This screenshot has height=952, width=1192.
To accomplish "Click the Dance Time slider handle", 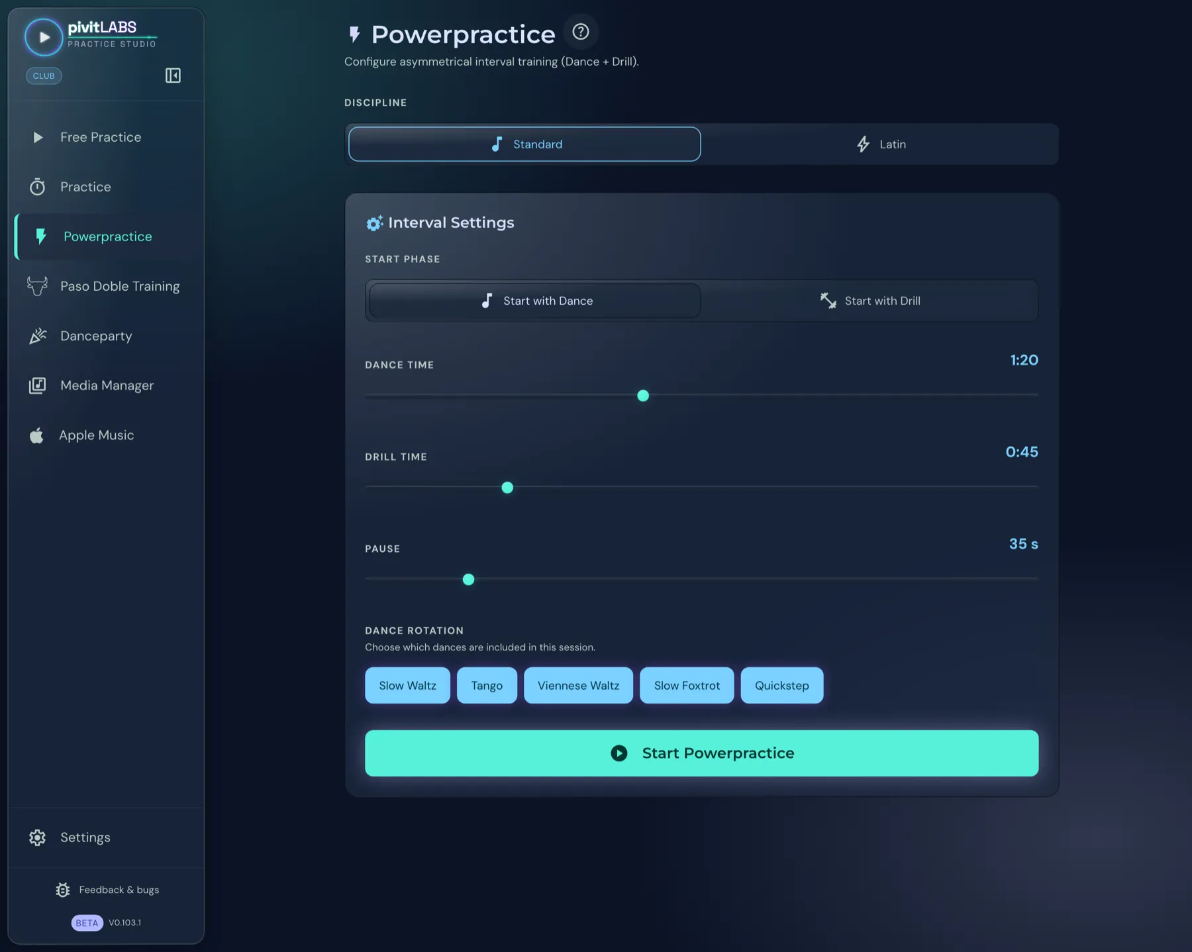I will coord(643,396).
